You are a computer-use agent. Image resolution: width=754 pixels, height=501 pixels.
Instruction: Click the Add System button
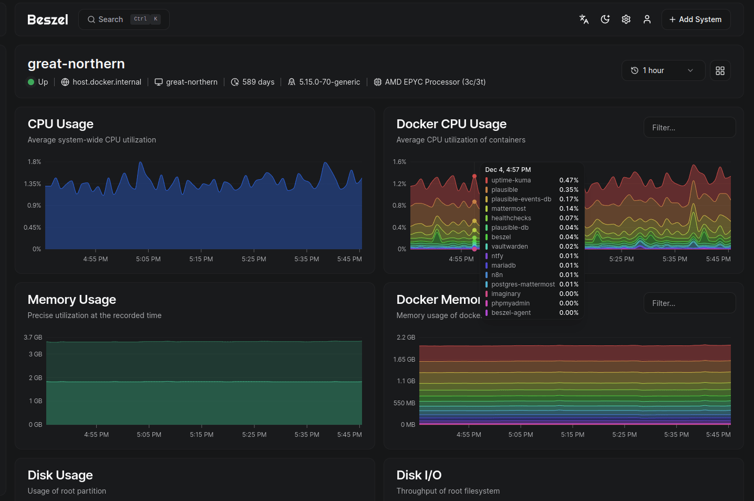[x=695, y=19]
